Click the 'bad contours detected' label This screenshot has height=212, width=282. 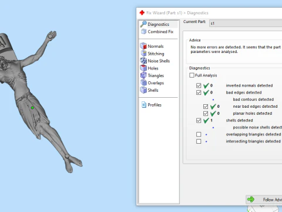pyautogui.click(x=253, y=100)
